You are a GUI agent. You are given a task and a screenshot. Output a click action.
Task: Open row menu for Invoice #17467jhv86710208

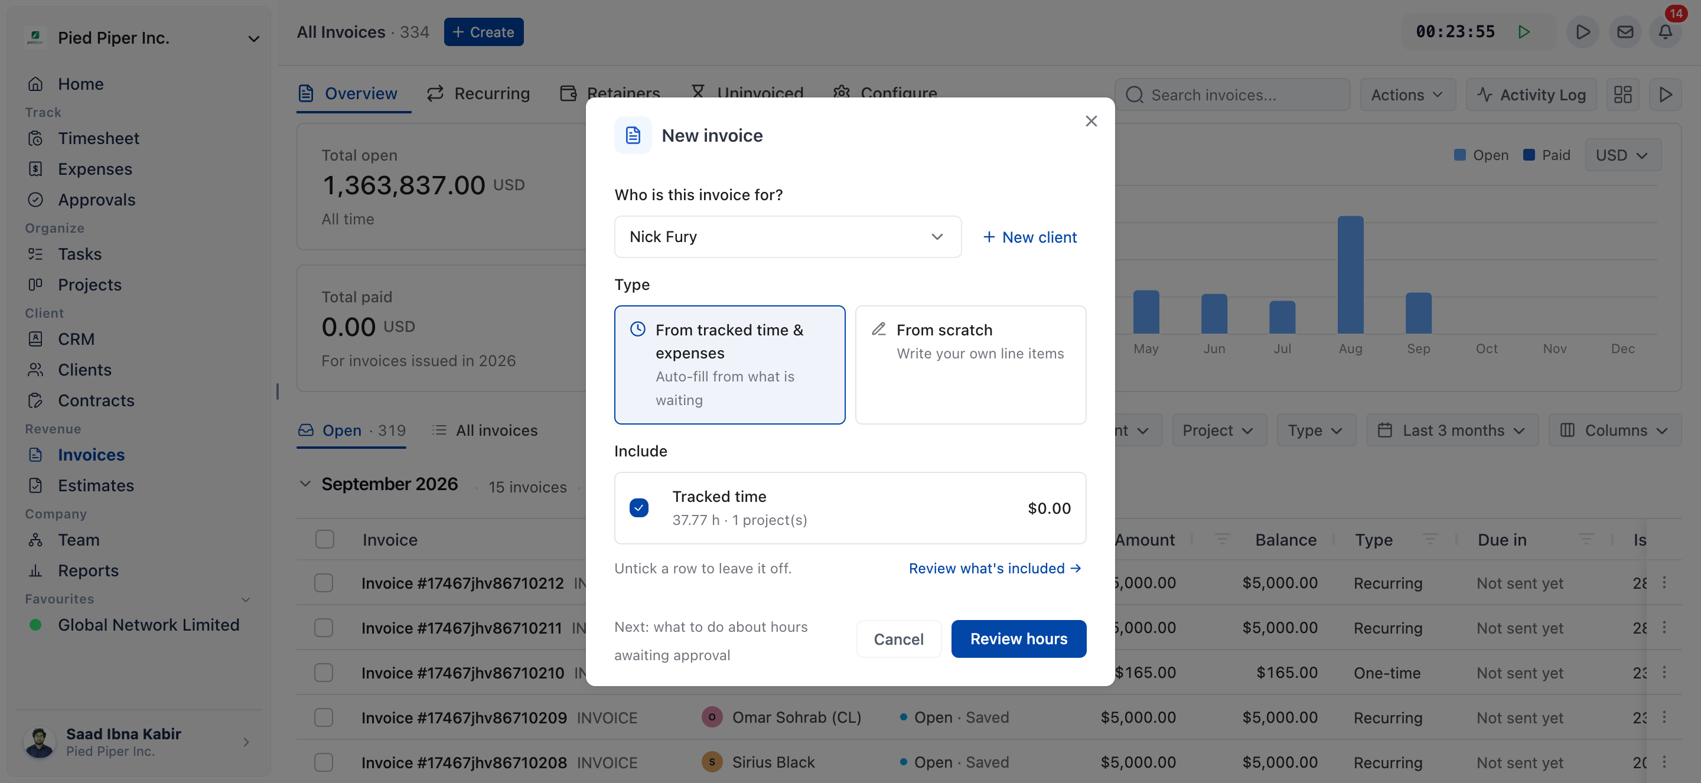tap(1664, 762)
